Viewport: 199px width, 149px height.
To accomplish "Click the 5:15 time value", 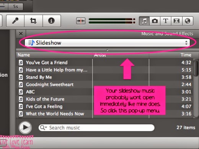I will (x=186, y=70).
